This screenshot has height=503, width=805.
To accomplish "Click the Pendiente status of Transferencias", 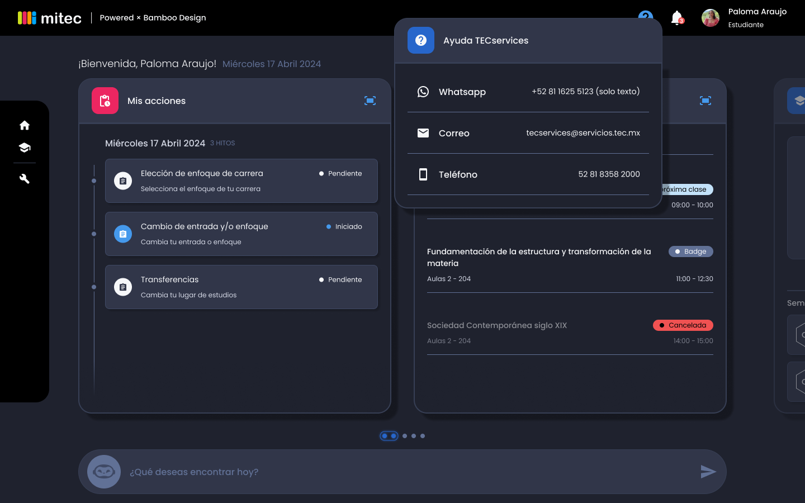I will (x=340, y=279).
